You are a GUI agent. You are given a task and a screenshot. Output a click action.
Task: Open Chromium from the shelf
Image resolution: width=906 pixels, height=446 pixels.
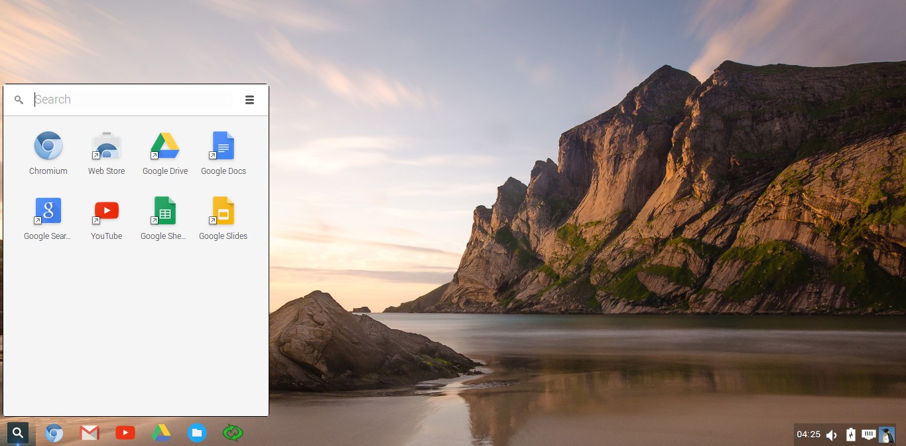click(x=54, y=433)
